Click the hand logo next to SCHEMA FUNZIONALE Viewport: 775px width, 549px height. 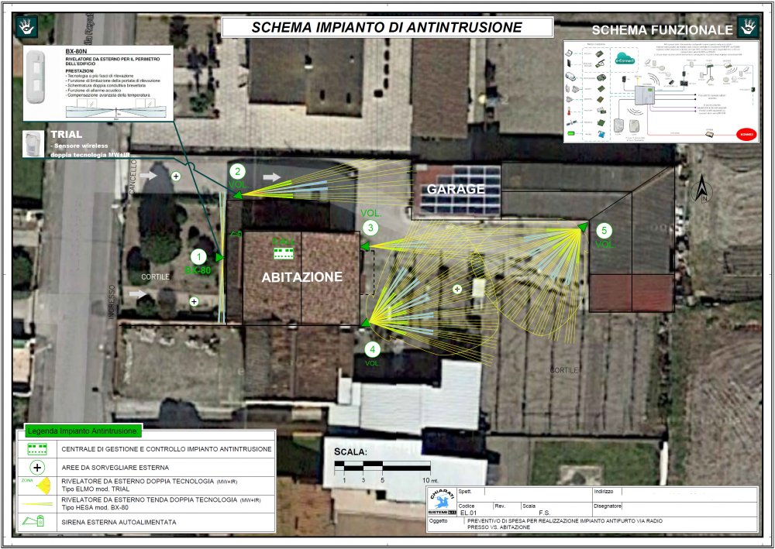coord(747,26)
